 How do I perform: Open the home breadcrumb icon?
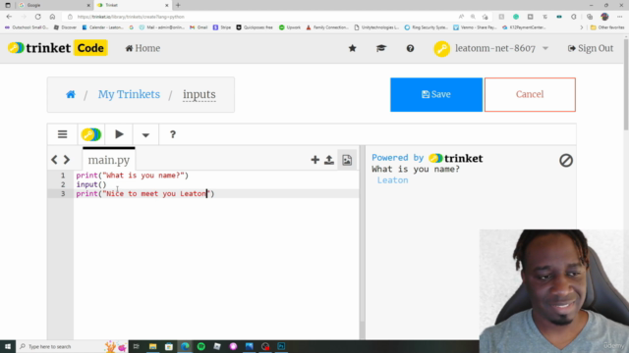coord(71,94)
